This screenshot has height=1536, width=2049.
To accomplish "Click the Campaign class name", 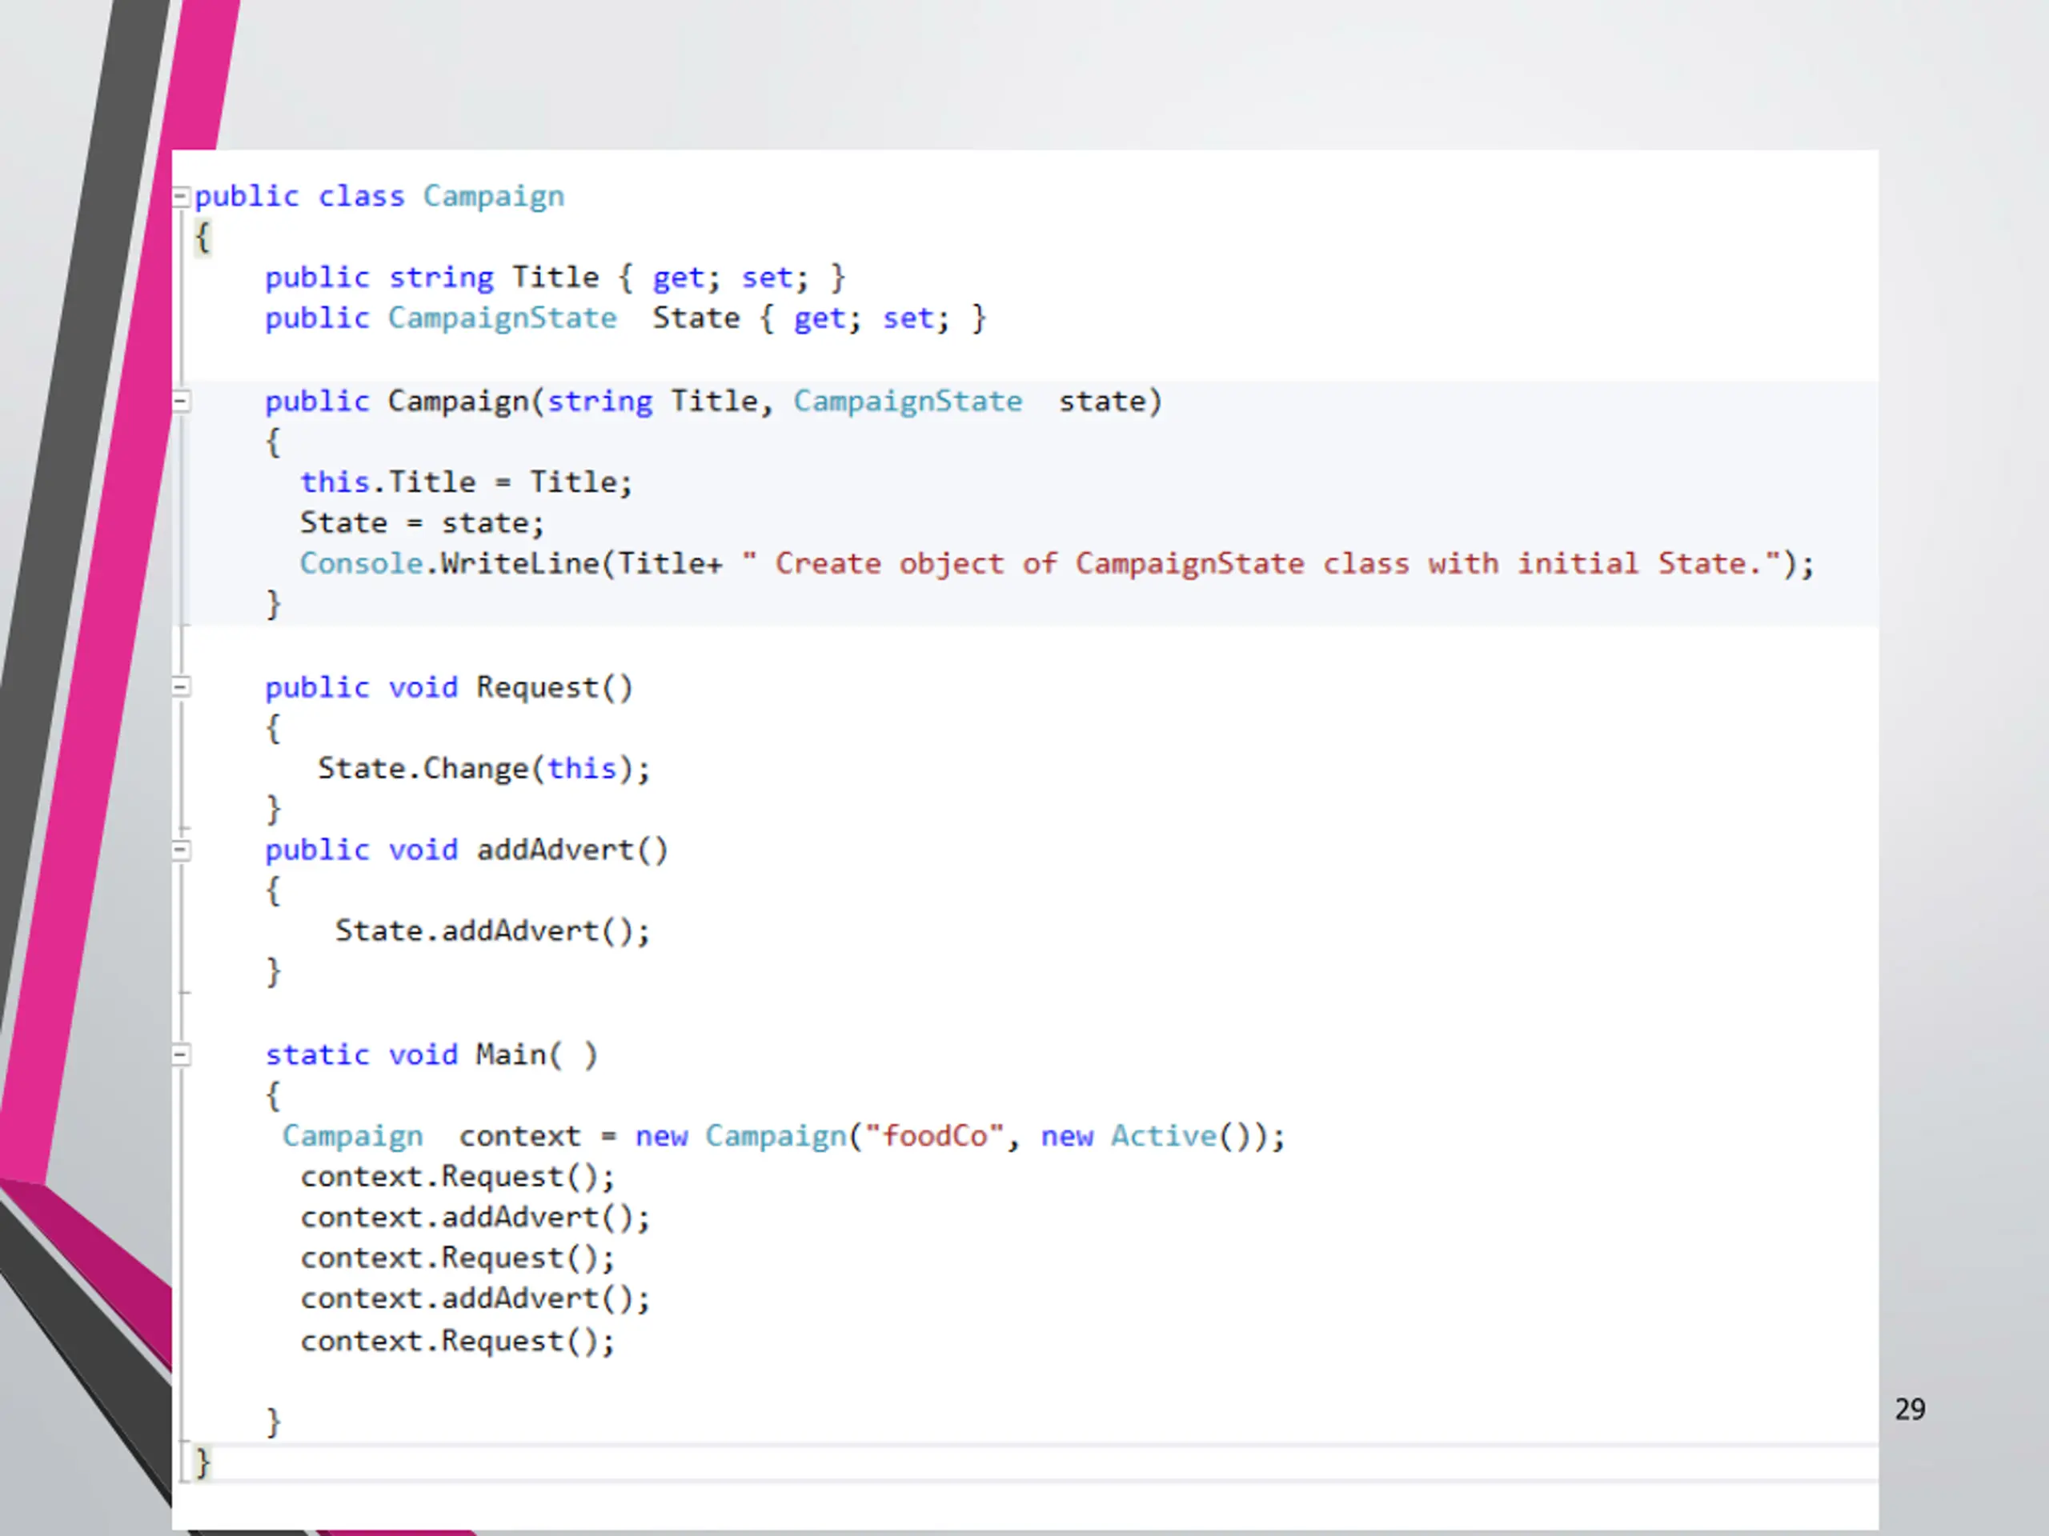I will (494, 196).
